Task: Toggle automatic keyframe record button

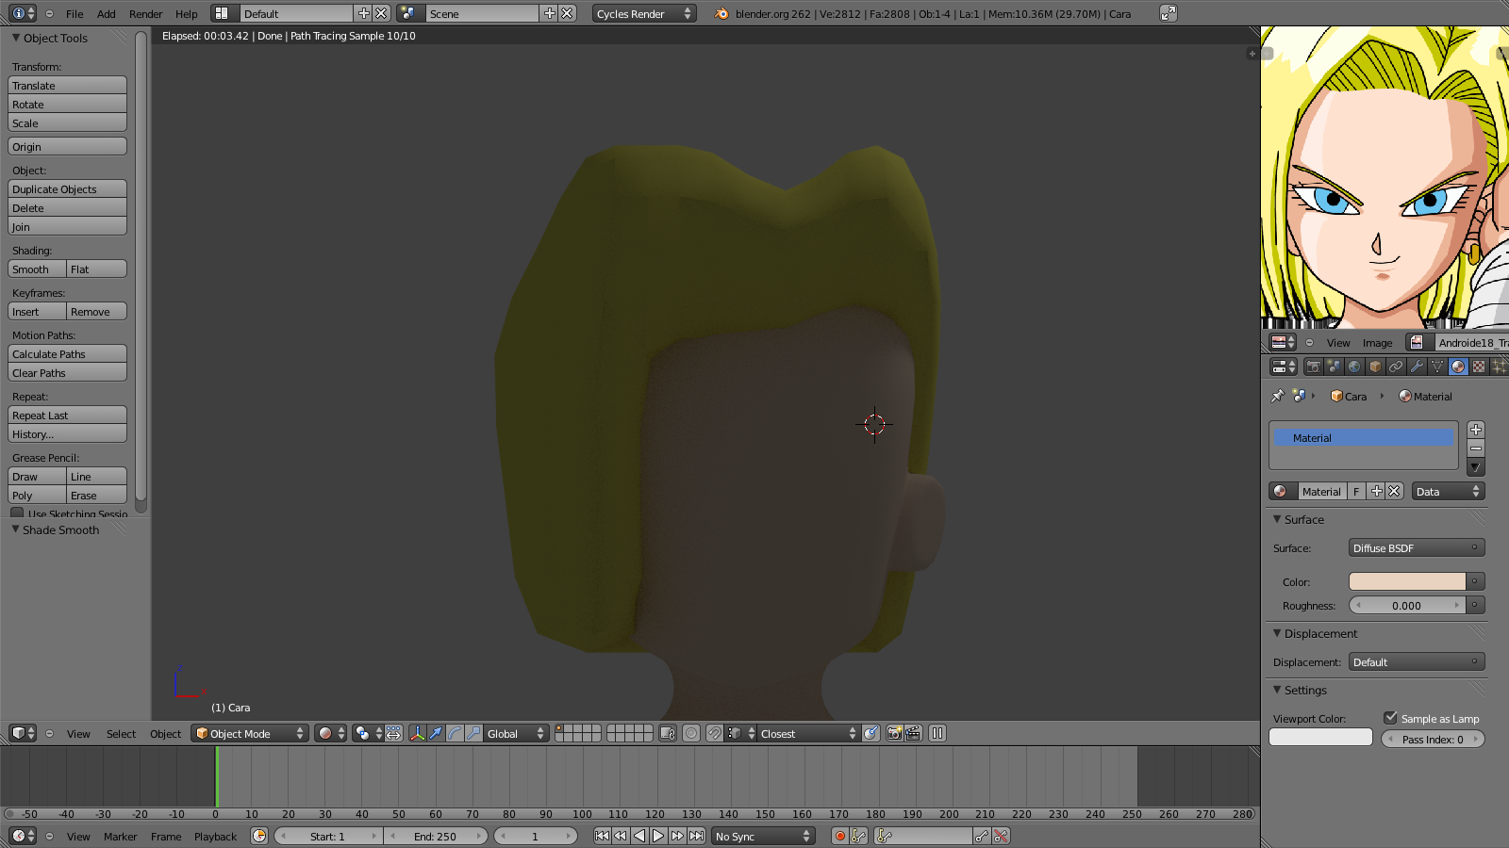Action: point(839,836)
